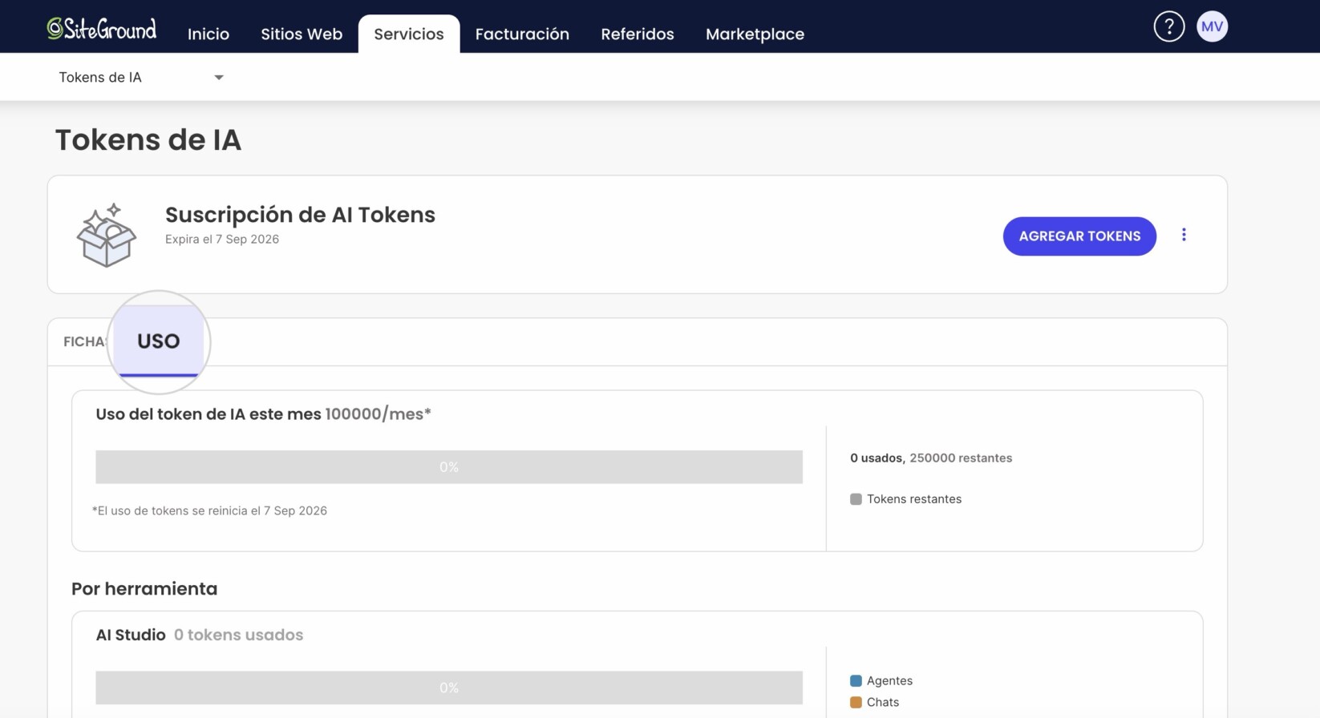Open the Sitios Web section
1320x718 pixels.
[x=302, y=34]
